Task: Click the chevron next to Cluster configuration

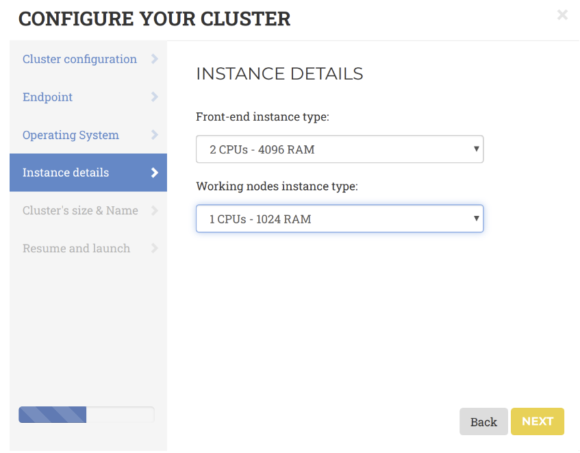Action: 155,59
